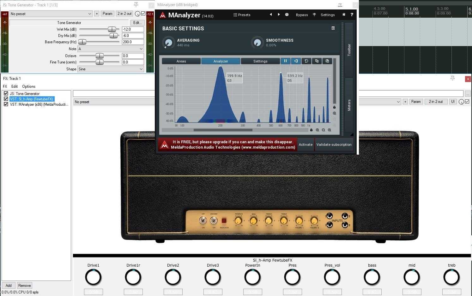
Task: Open FX window No preset dropdown
Action: click(x=237, y=102)
